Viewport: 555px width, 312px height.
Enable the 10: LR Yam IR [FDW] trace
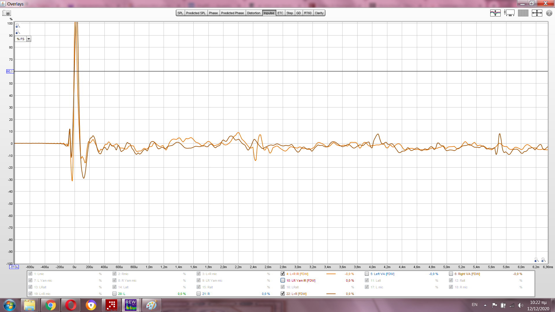coord(283,281)
